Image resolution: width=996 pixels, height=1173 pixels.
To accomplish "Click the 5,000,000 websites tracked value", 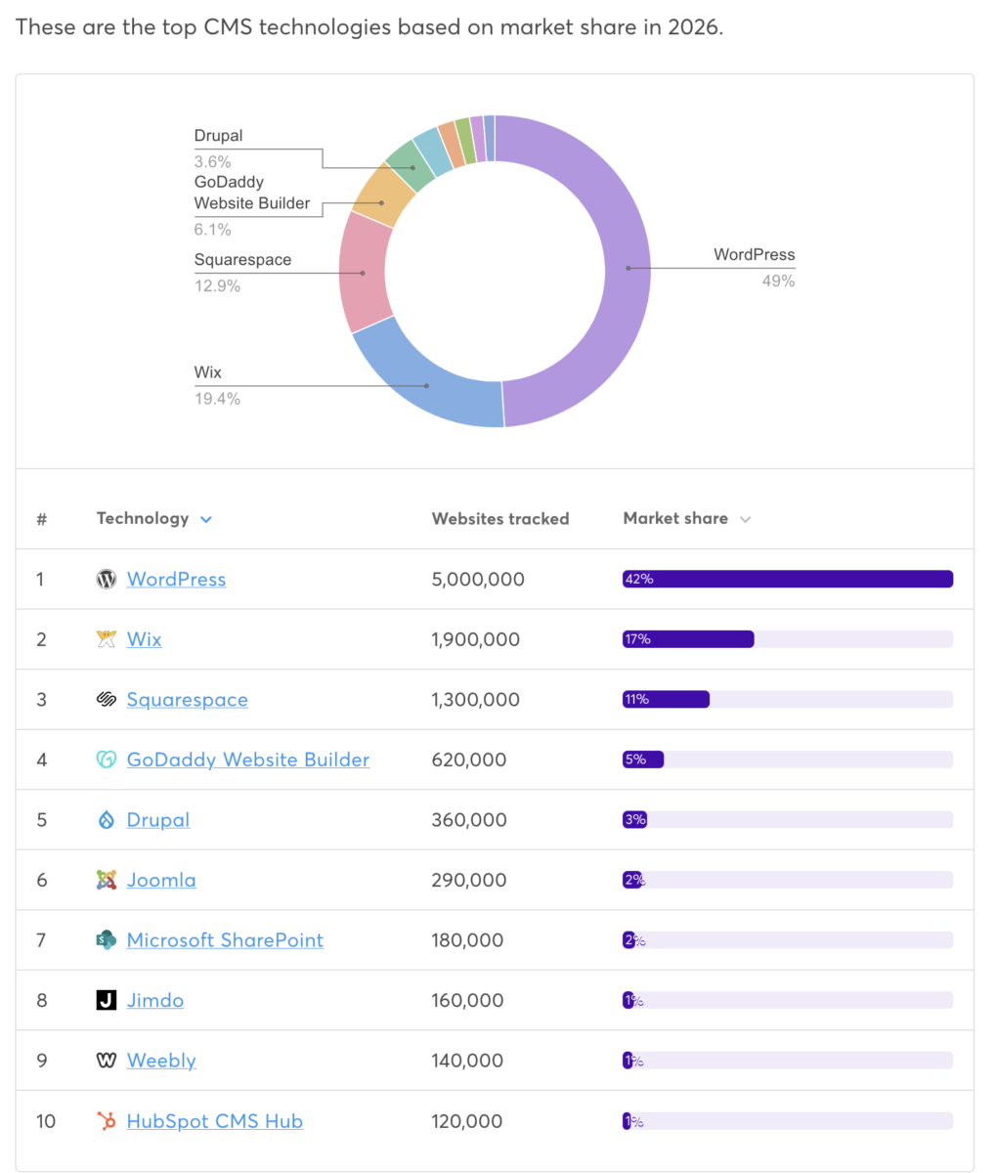I will (478, 579).
